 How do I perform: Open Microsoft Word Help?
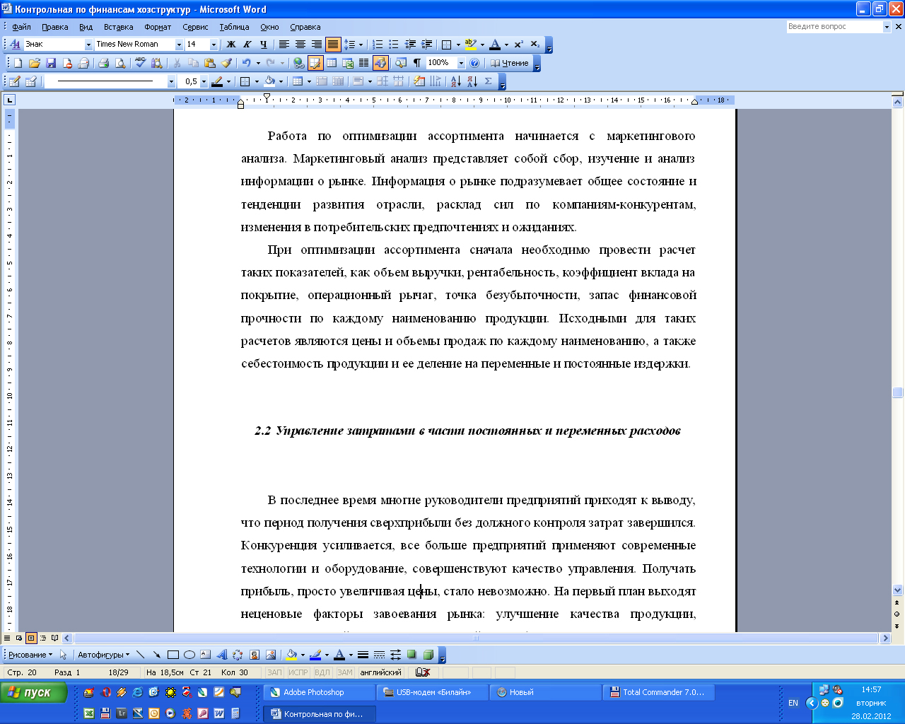coord(474,63)
